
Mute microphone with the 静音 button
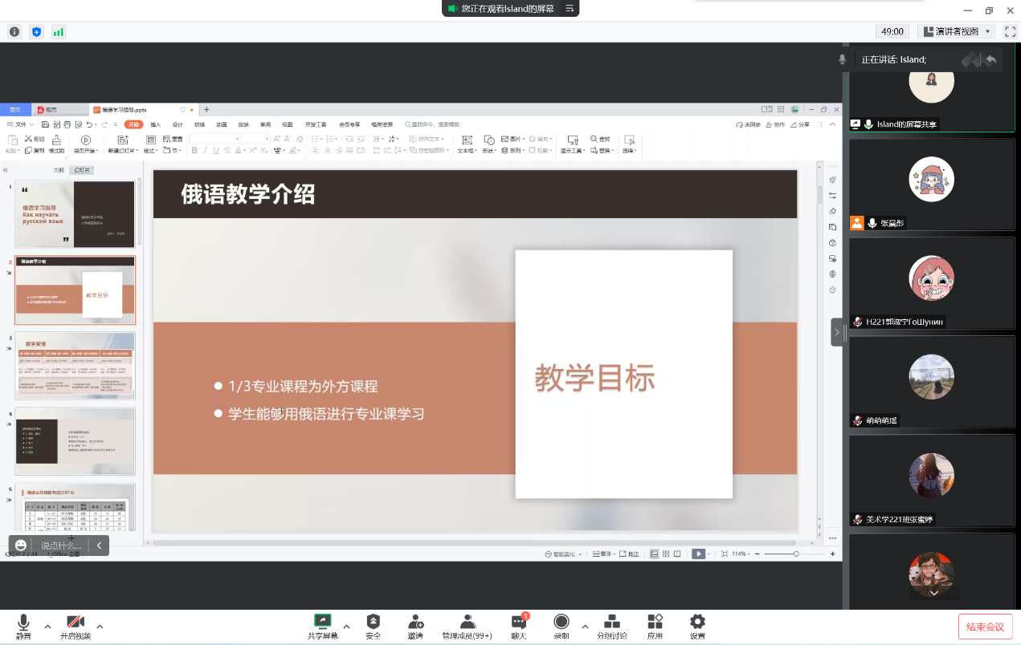[23, 626]
